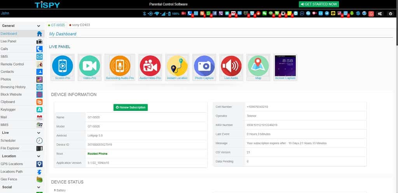The image size is (398, 193).
Task: Open the Screen-Pro live panel tile
Action: (63, 67)
